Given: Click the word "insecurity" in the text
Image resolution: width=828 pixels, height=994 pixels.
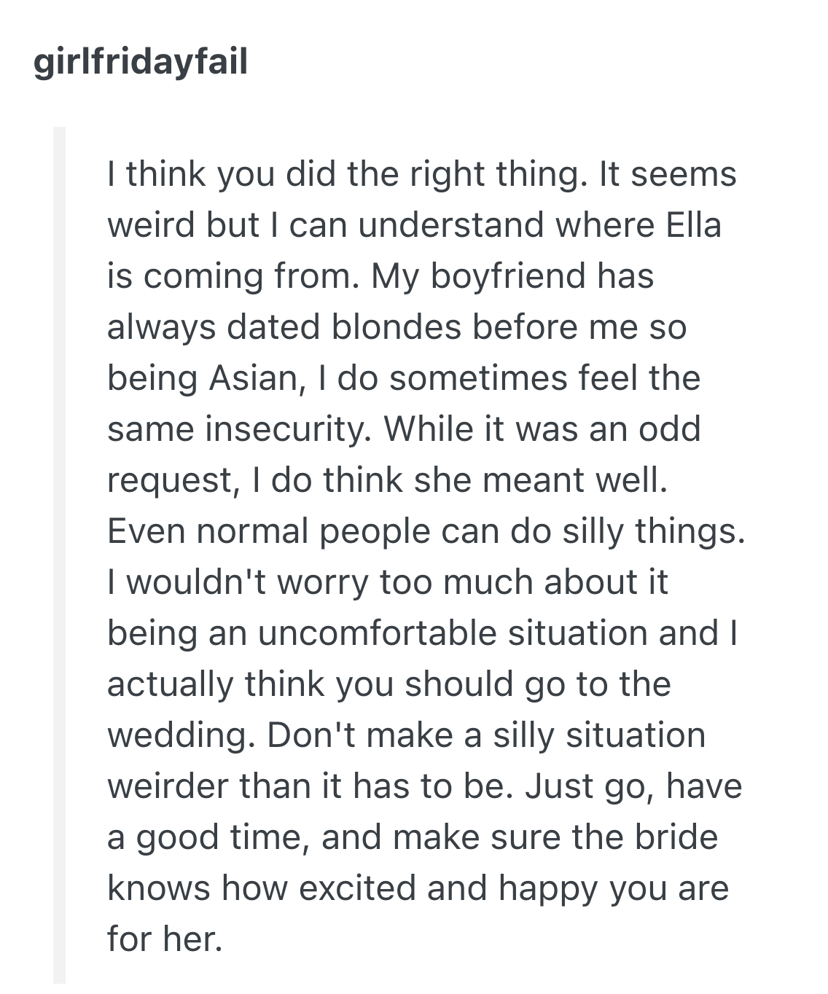Looking at the screenshot, I should click(x=284, y=429).
